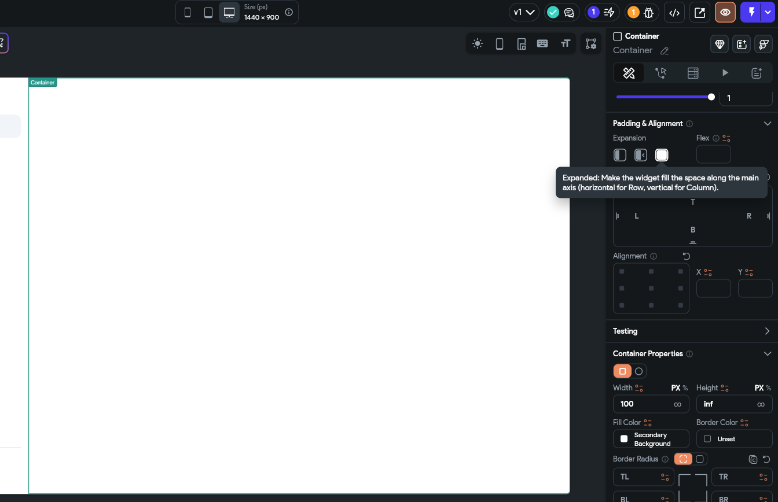This screenshot has height=502, width=778.
Task: Switch to the backend query tab
Action: pyautogui.click(x=693, y=73)
